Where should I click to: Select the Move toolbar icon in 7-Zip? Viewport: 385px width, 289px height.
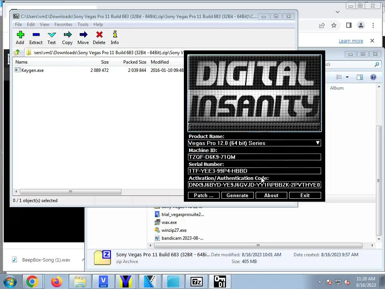coord(83,35)
